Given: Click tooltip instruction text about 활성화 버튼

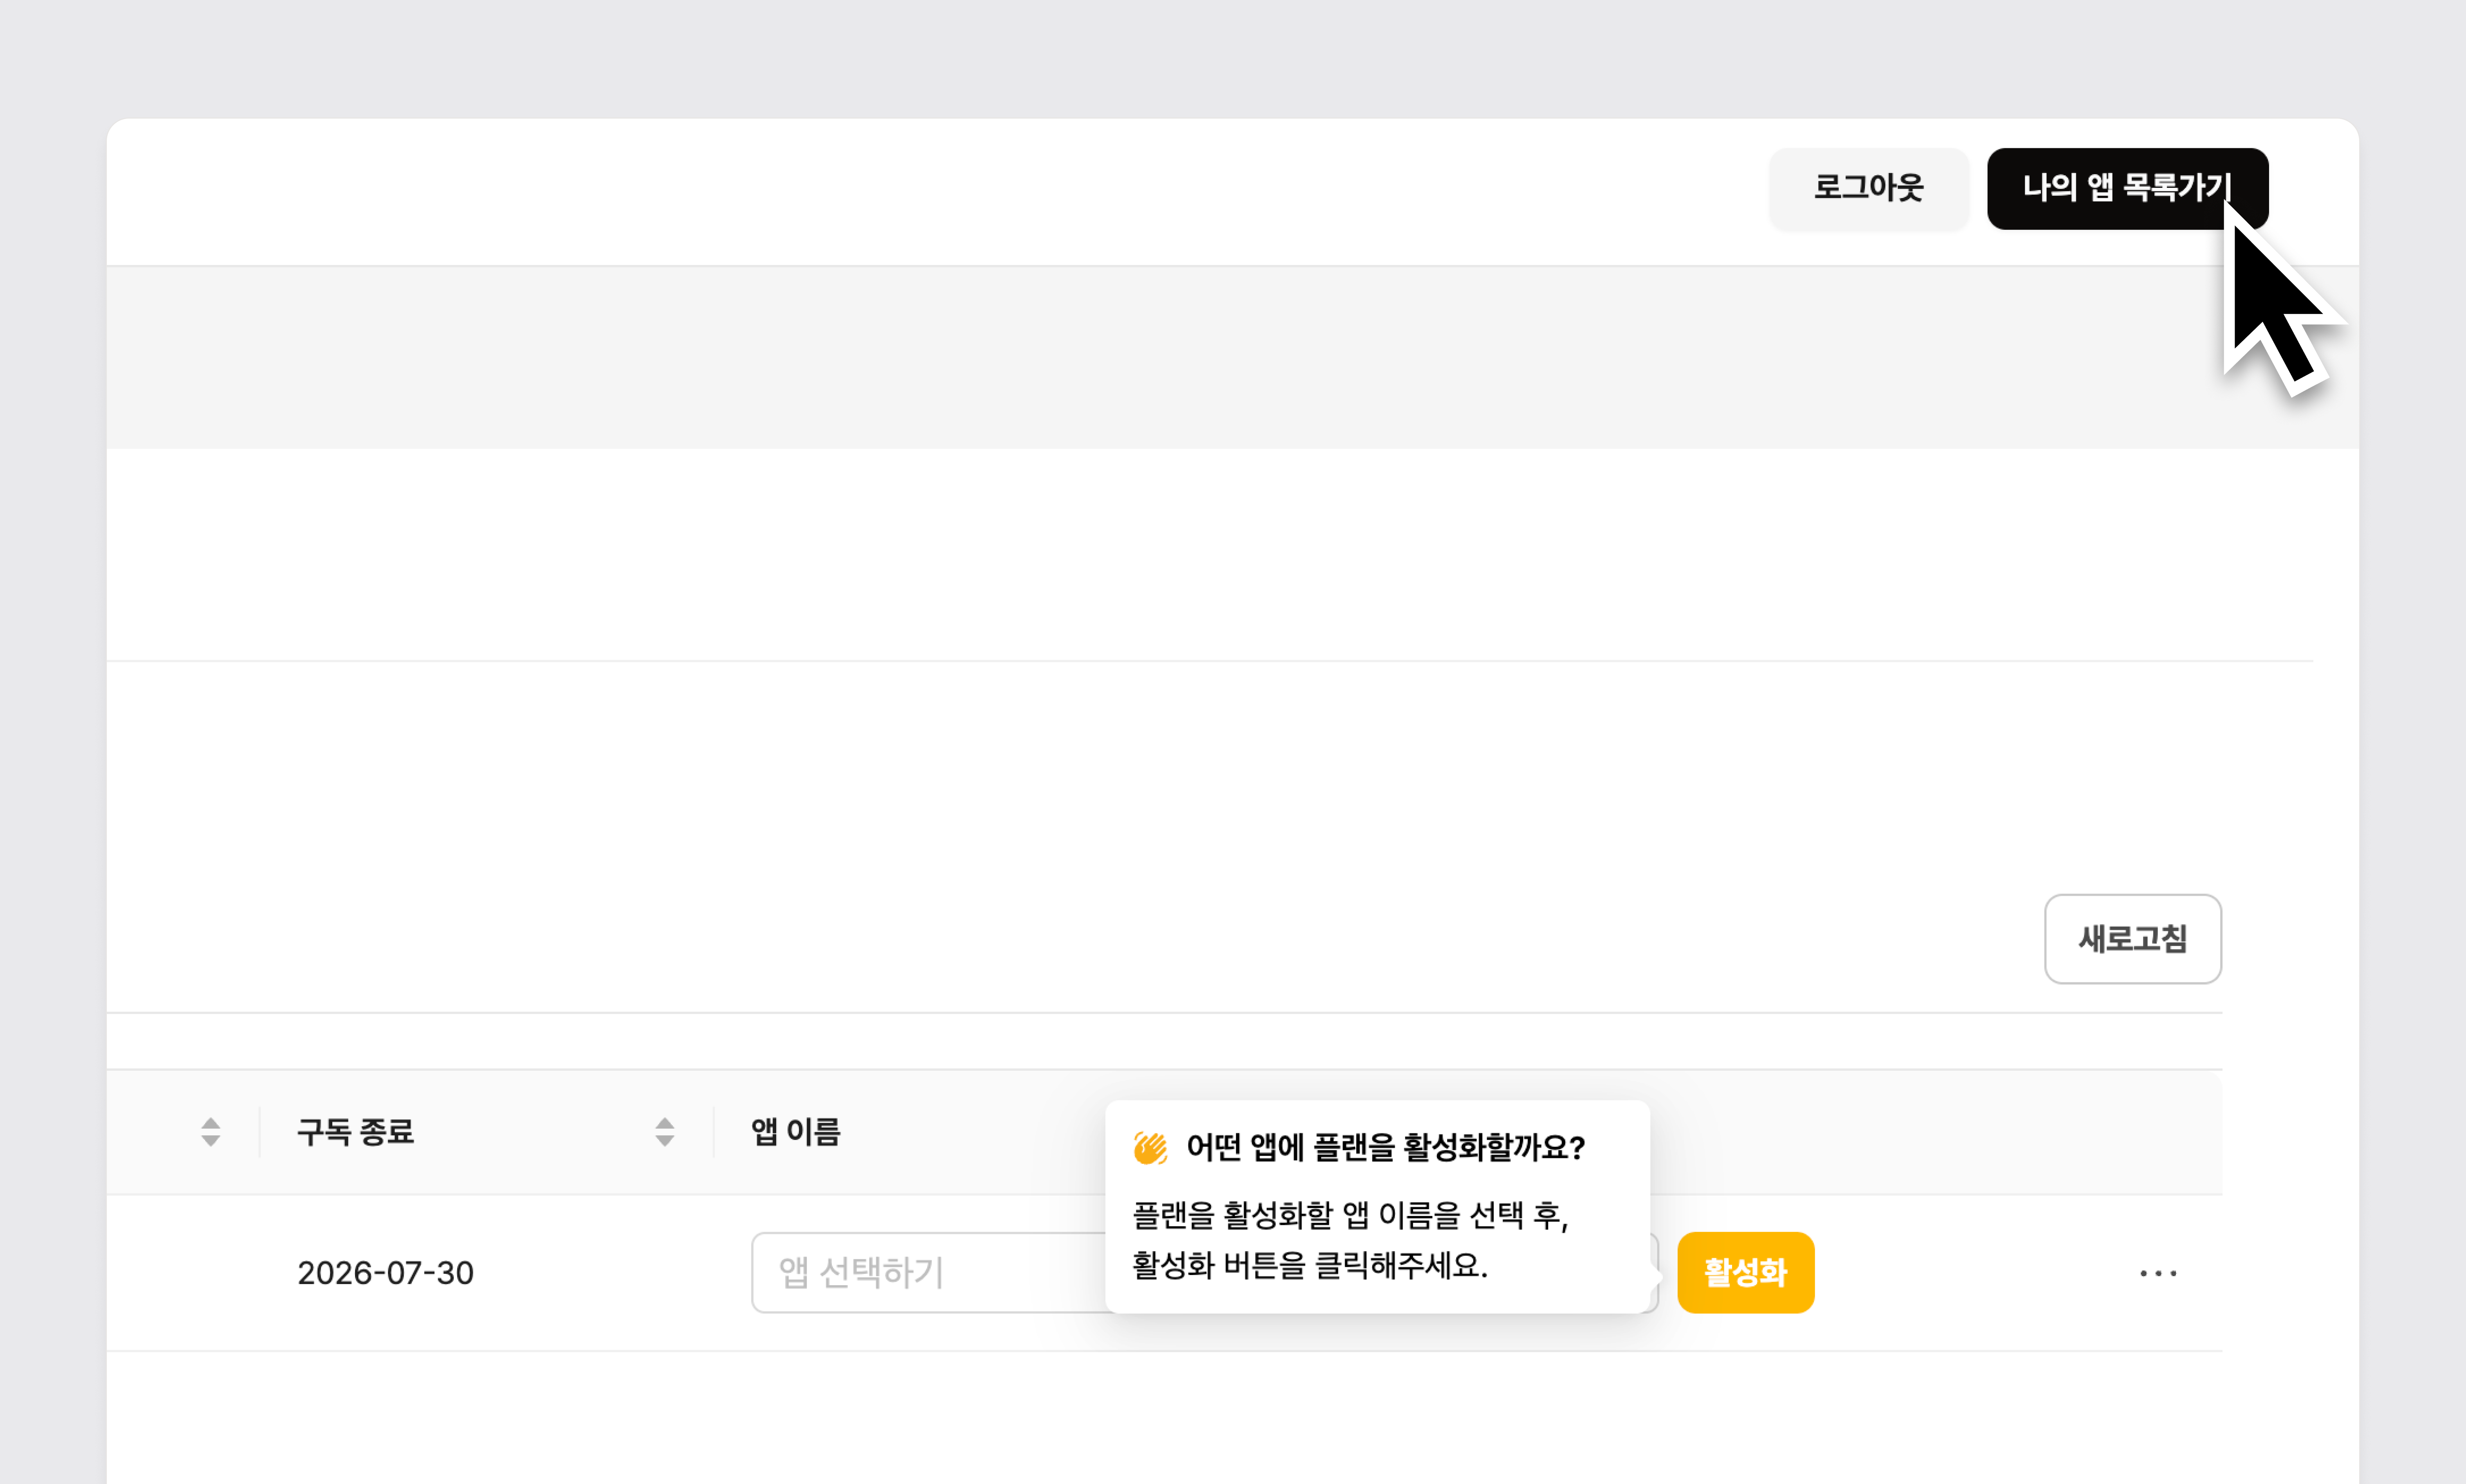Looking at the screenshot, I should (x=1310, y=1266).
